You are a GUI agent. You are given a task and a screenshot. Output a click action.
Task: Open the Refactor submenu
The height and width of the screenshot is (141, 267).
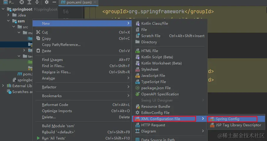pyautogui.click(x=82, y=87)
